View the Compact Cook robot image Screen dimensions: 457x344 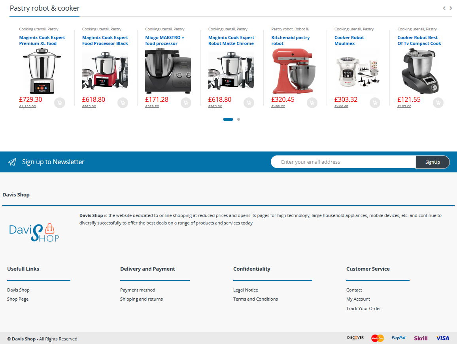coord(420,71)
